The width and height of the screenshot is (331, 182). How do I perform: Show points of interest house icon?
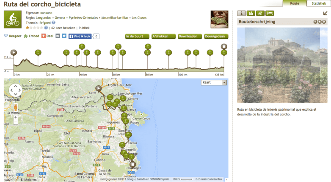click(x=260, y=13)
